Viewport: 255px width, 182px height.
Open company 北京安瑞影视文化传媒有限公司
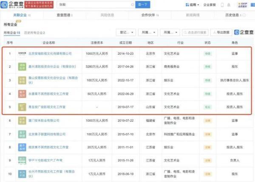[x=50, y=53]
